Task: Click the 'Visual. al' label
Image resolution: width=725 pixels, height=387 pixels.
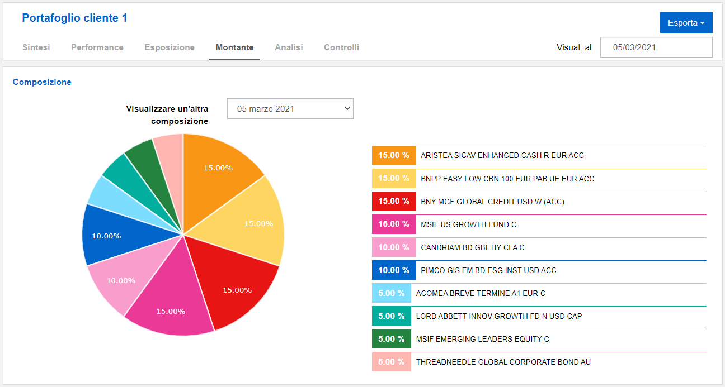Action: 574,47
